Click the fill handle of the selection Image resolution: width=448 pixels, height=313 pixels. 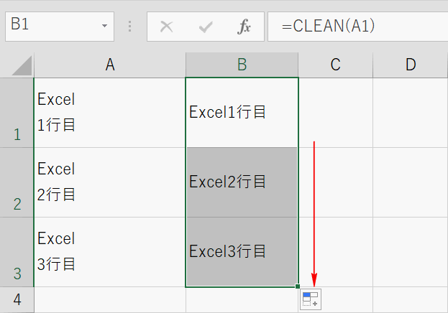[298, 286]
